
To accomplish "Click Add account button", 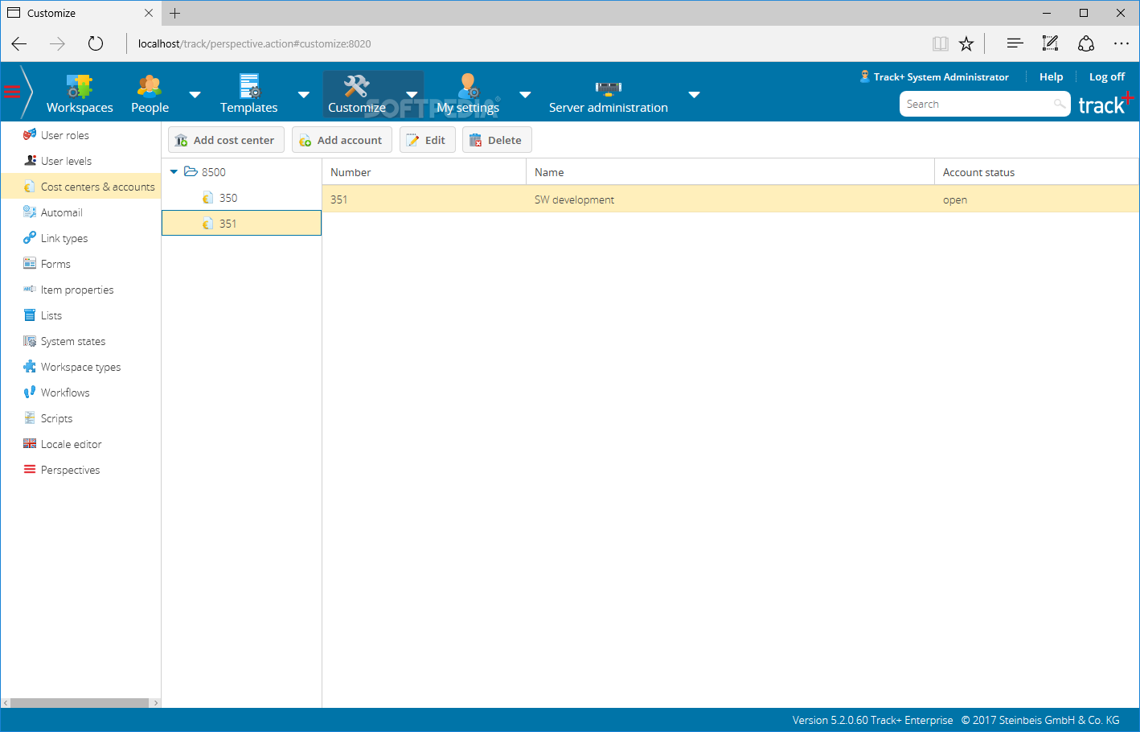I will tap(342, 140).
